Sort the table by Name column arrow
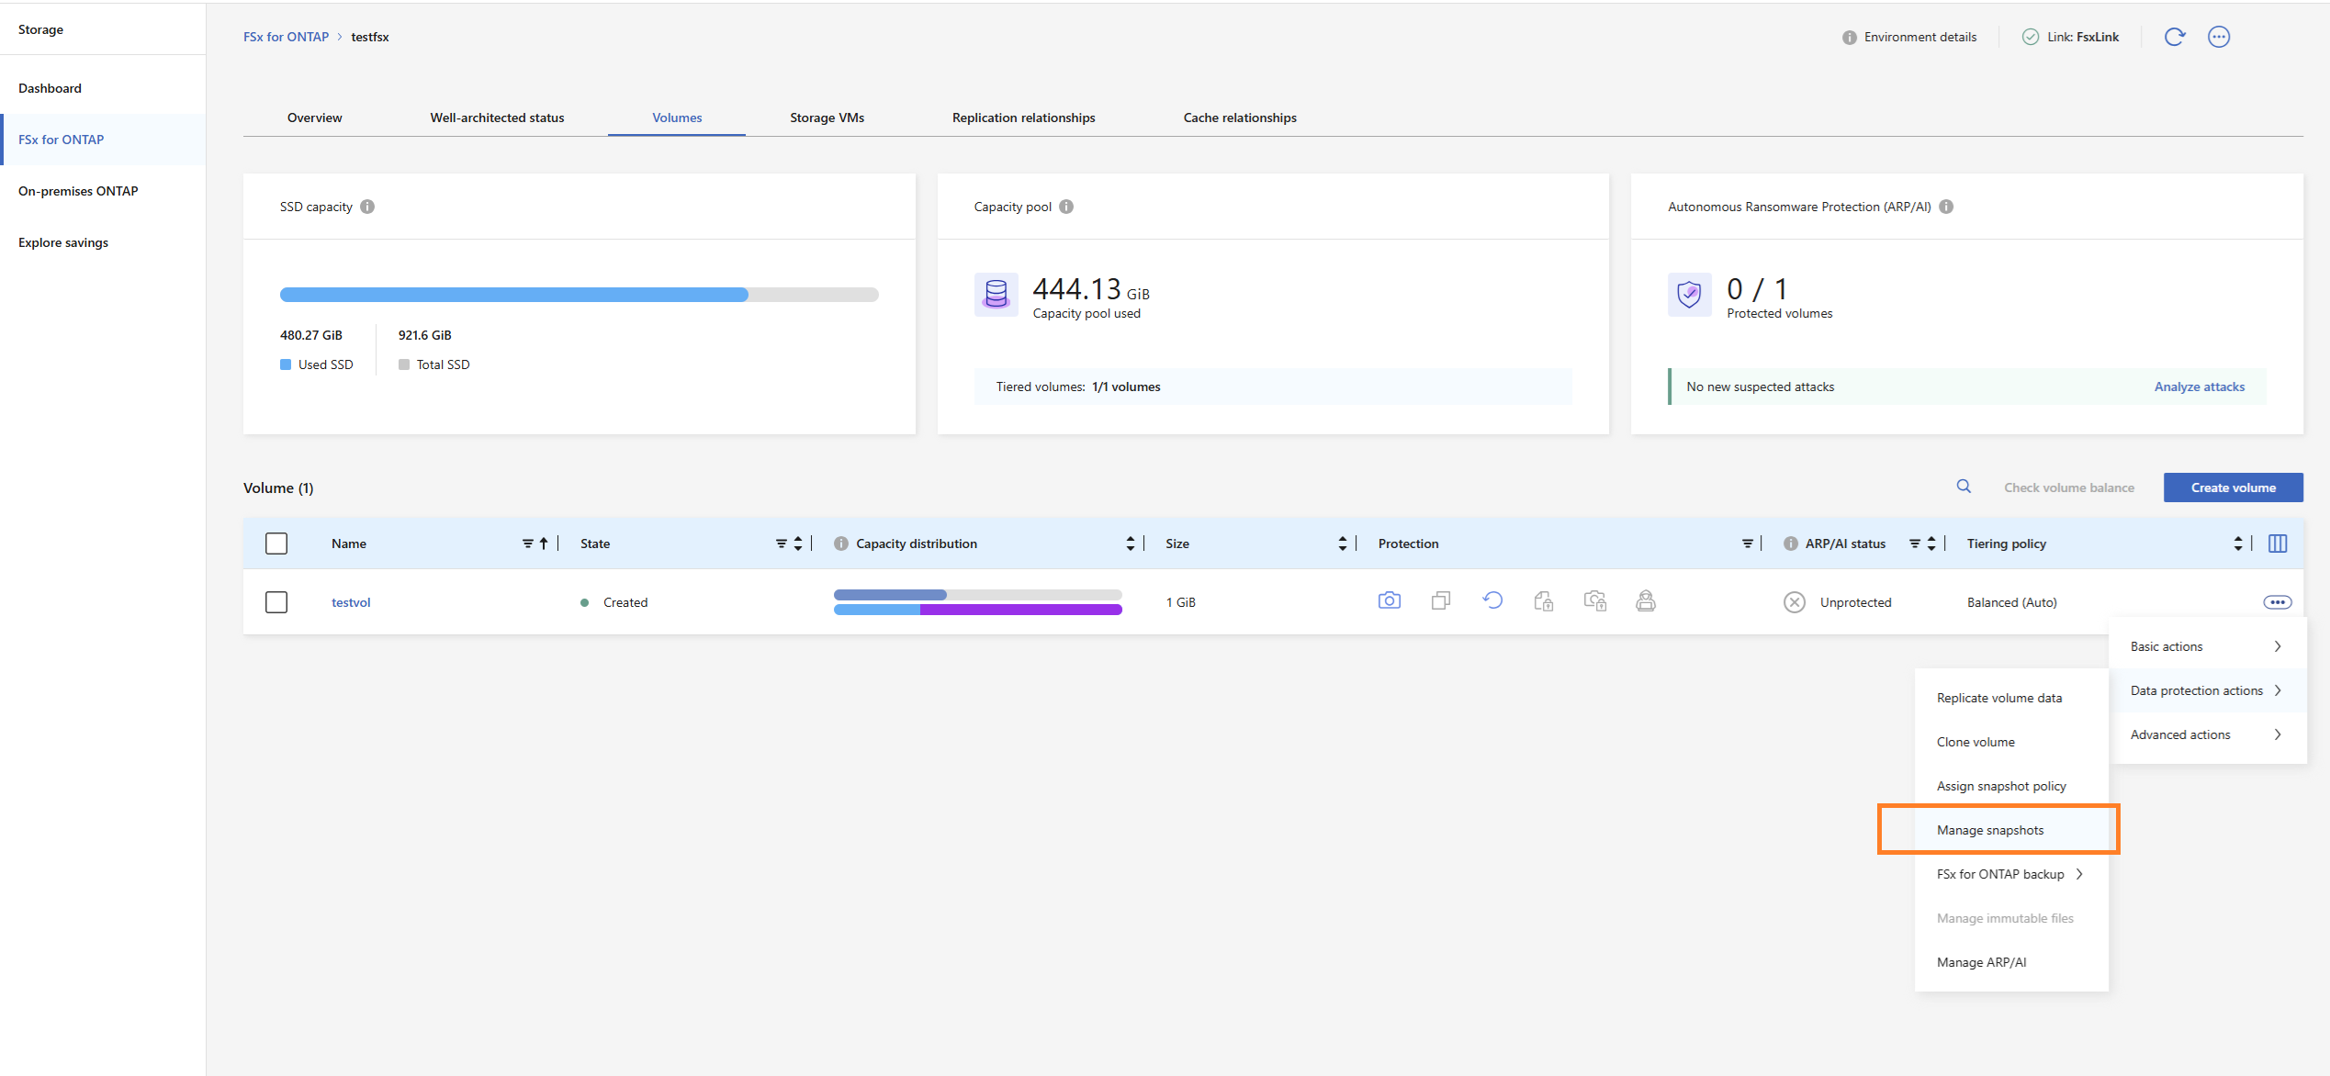Screen dimensions: 2330x1076 544,544
